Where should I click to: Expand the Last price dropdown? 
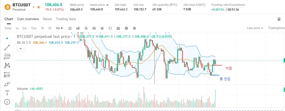point(255,28)
